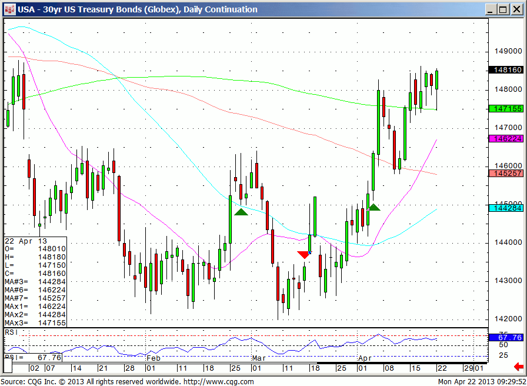Screen dimensions: 527x386
Task: Click the 'Mon Apr 22 2013 09:29:52' timestamp
Action: tap(482, 382)
